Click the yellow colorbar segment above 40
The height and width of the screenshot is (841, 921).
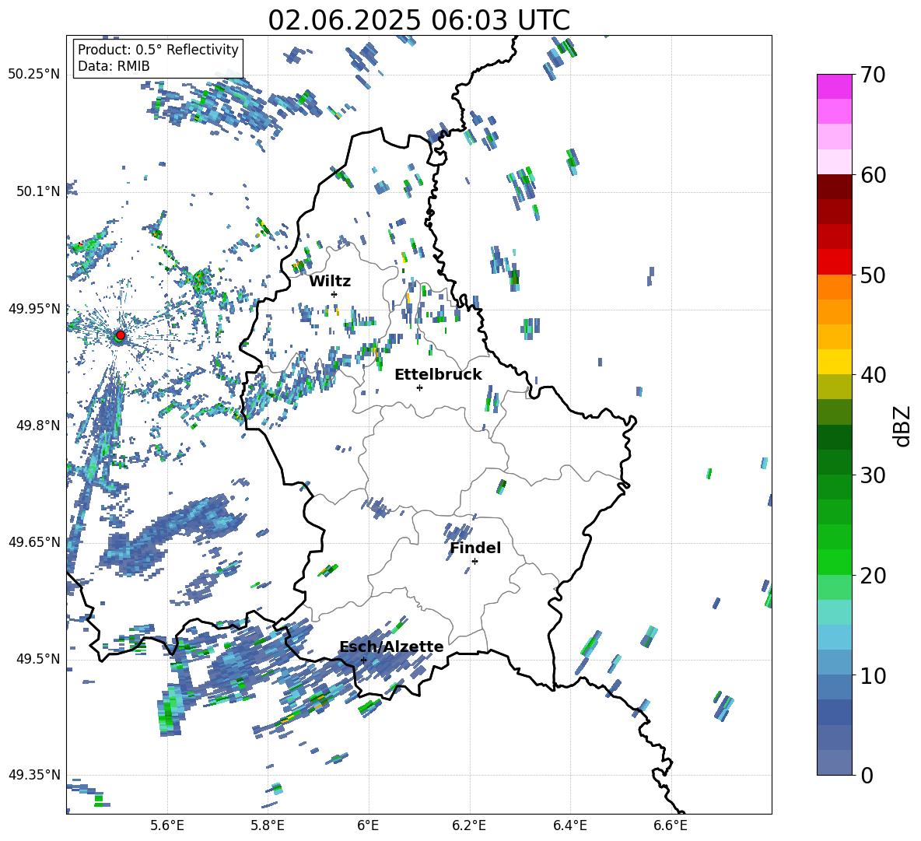pos(834,363)
